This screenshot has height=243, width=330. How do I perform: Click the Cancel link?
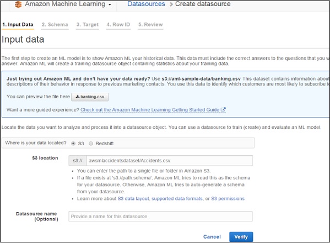point(212,237)
